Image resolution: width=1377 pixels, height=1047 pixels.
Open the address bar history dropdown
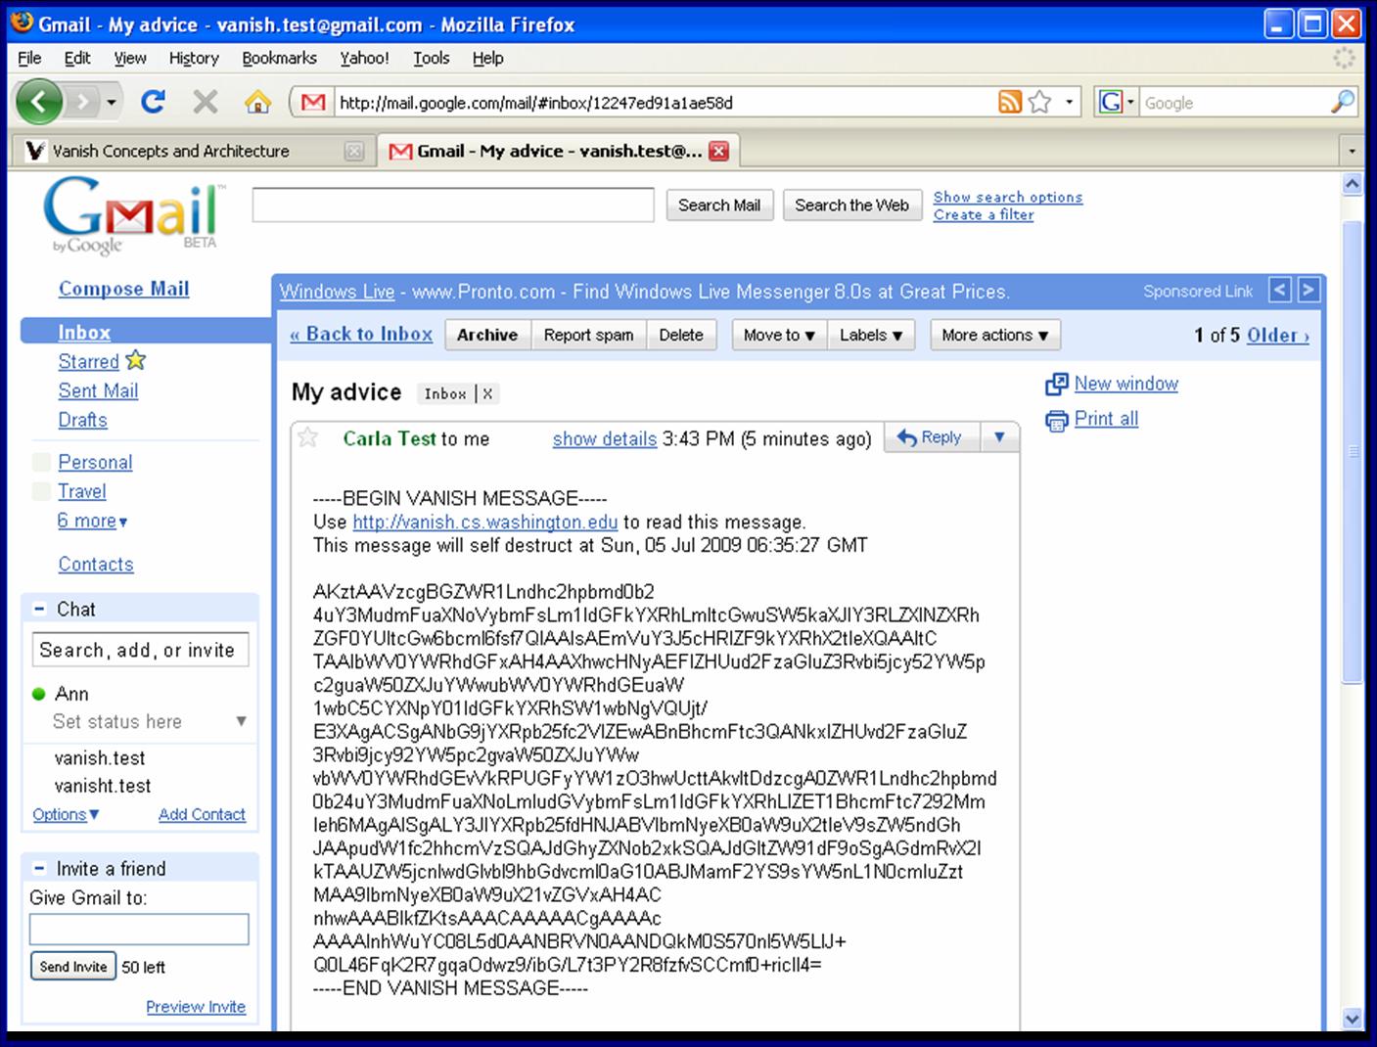pos(1069,102)
